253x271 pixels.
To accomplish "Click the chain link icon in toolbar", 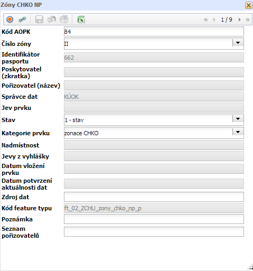I will [22, 19].
